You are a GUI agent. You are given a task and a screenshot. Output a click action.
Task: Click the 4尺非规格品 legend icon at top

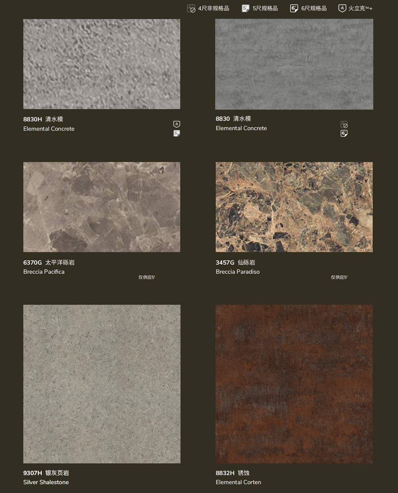pyautogui.click(x=191, y=9)
